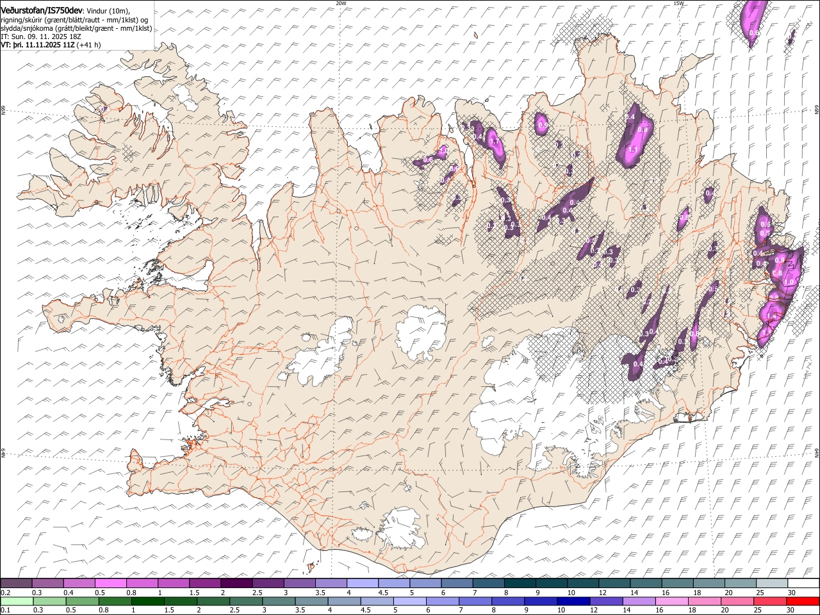Choose the dark teal 8 swatch in the upper legend
The height and width of the screenshot is (615, 820).
click(519, 584)
